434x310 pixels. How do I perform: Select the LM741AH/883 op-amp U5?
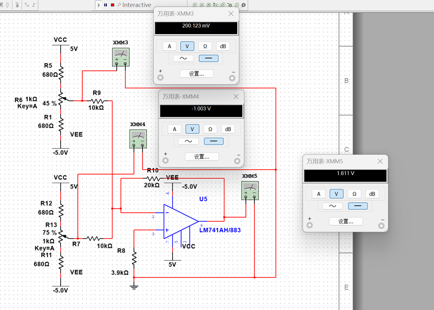tap(181, 221)
